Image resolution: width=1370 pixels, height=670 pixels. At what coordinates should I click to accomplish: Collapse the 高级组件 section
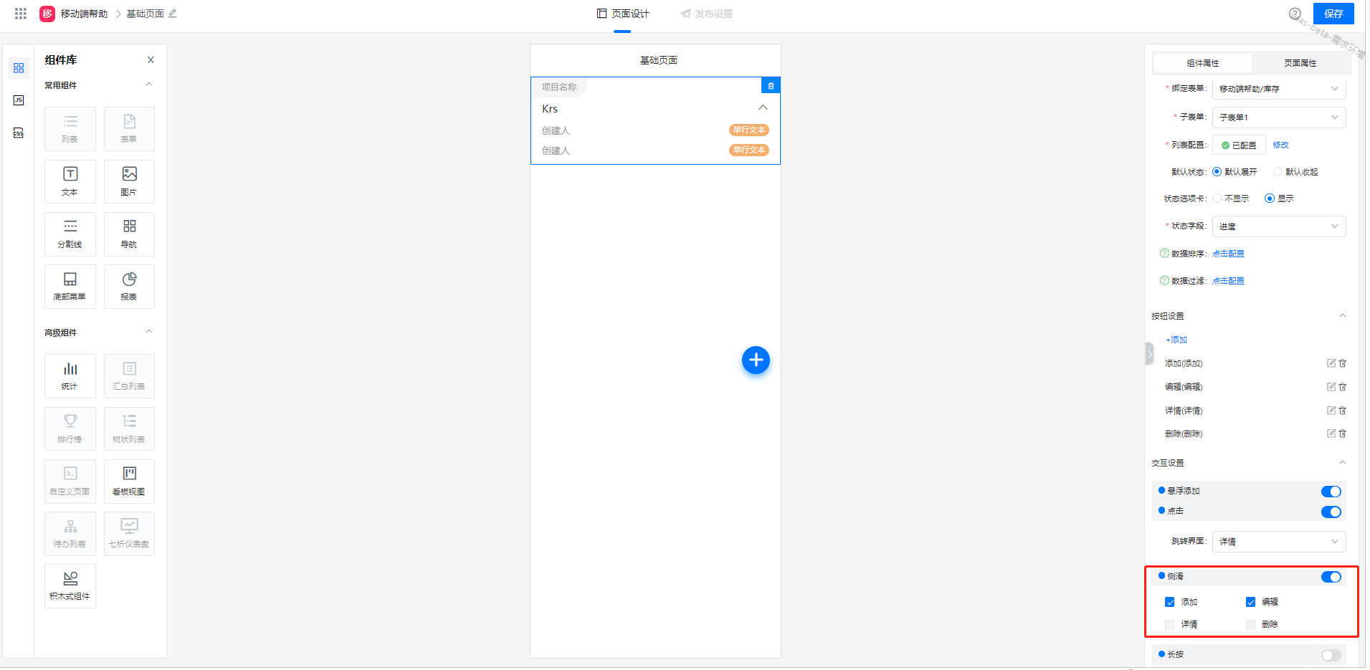click(x=149, y=332)
